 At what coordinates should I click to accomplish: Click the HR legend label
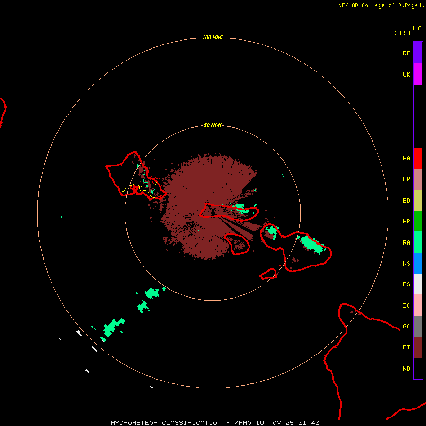[x=406, y=222]
